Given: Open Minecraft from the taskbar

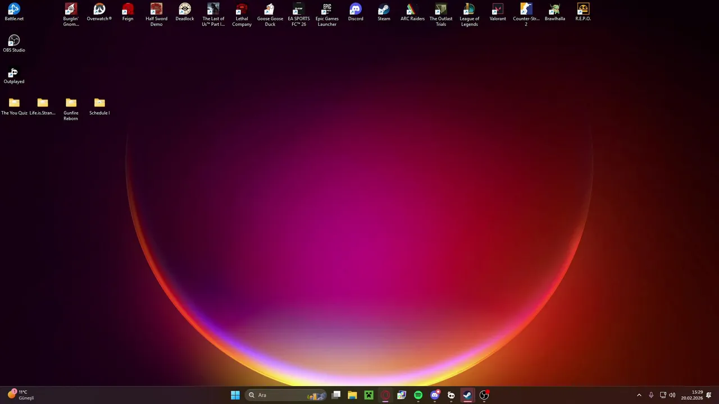Looking at the screenshot, I should click(x=368, y=395).
